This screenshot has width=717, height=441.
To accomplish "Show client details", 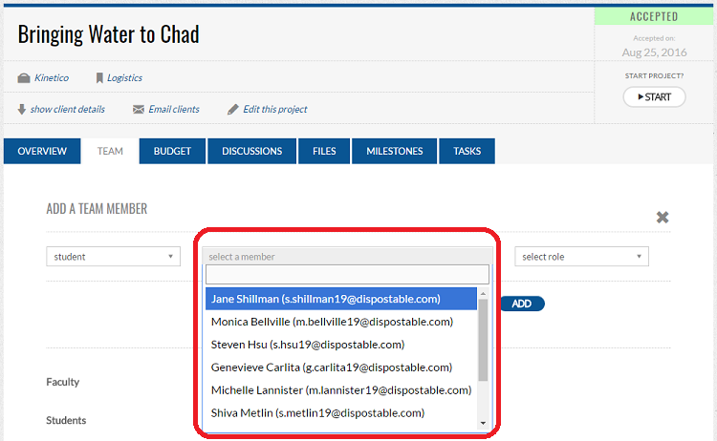I will click(68, 109).
